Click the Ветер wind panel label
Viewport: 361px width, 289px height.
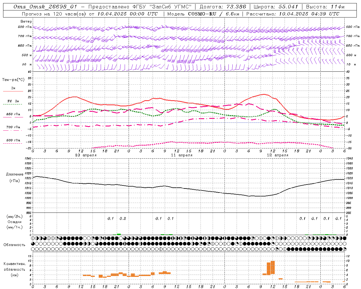[26, 21]
